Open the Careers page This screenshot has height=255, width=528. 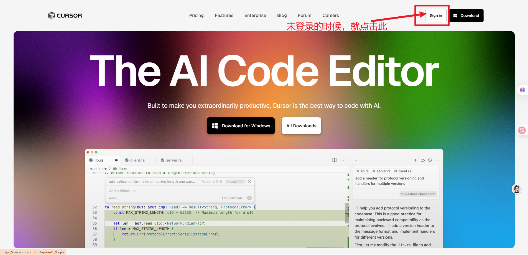click(x=331, y=16)
